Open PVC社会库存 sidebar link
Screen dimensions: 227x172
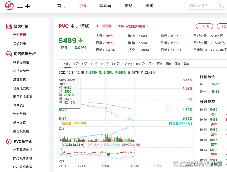(23, 167)
